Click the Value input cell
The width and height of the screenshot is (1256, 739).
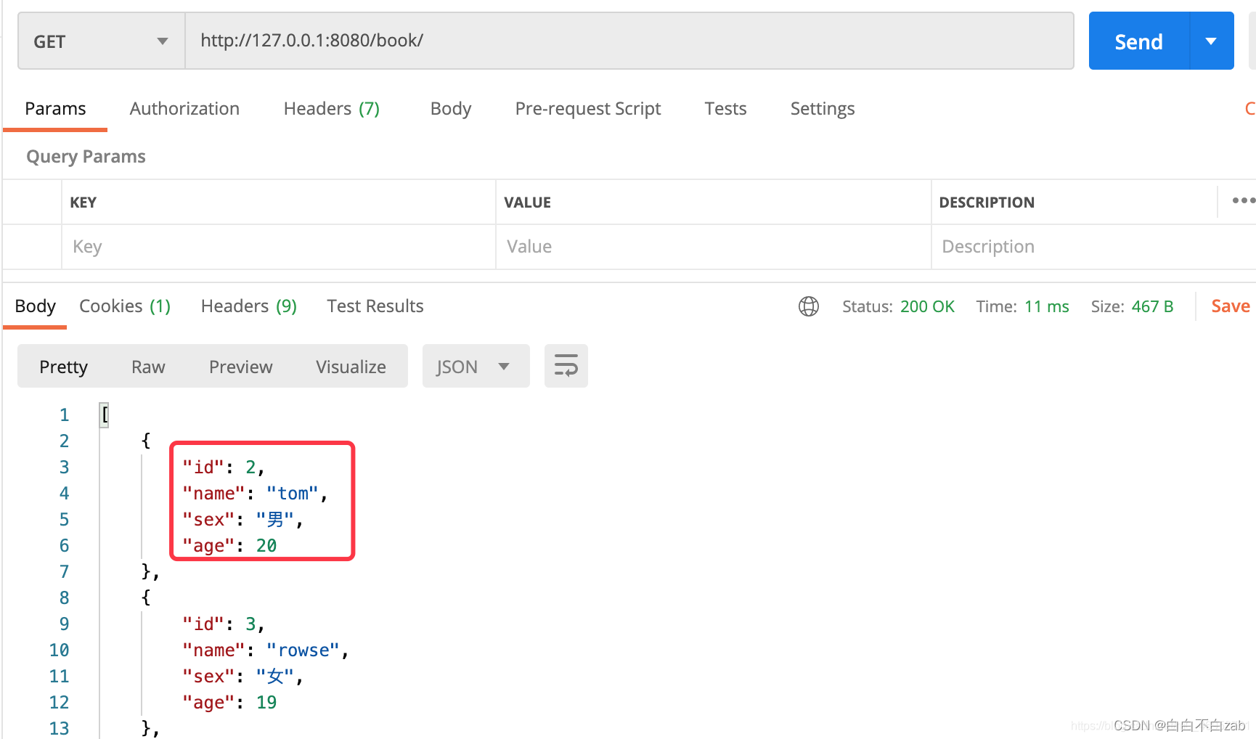714,247
